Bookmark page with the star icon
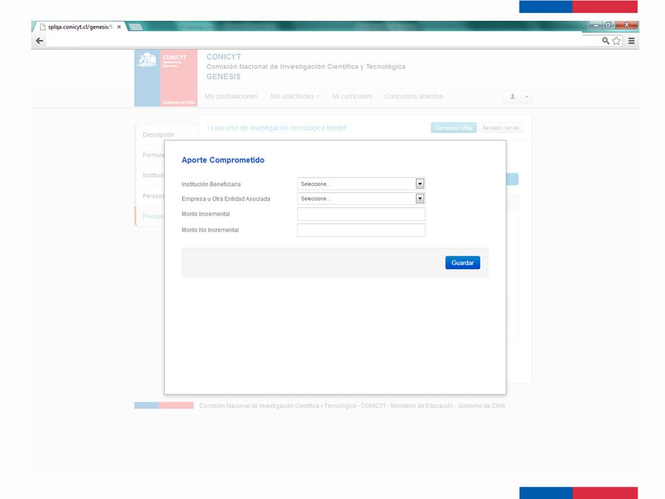The width and height of the screenshot is (665, 499). [617, 41]
